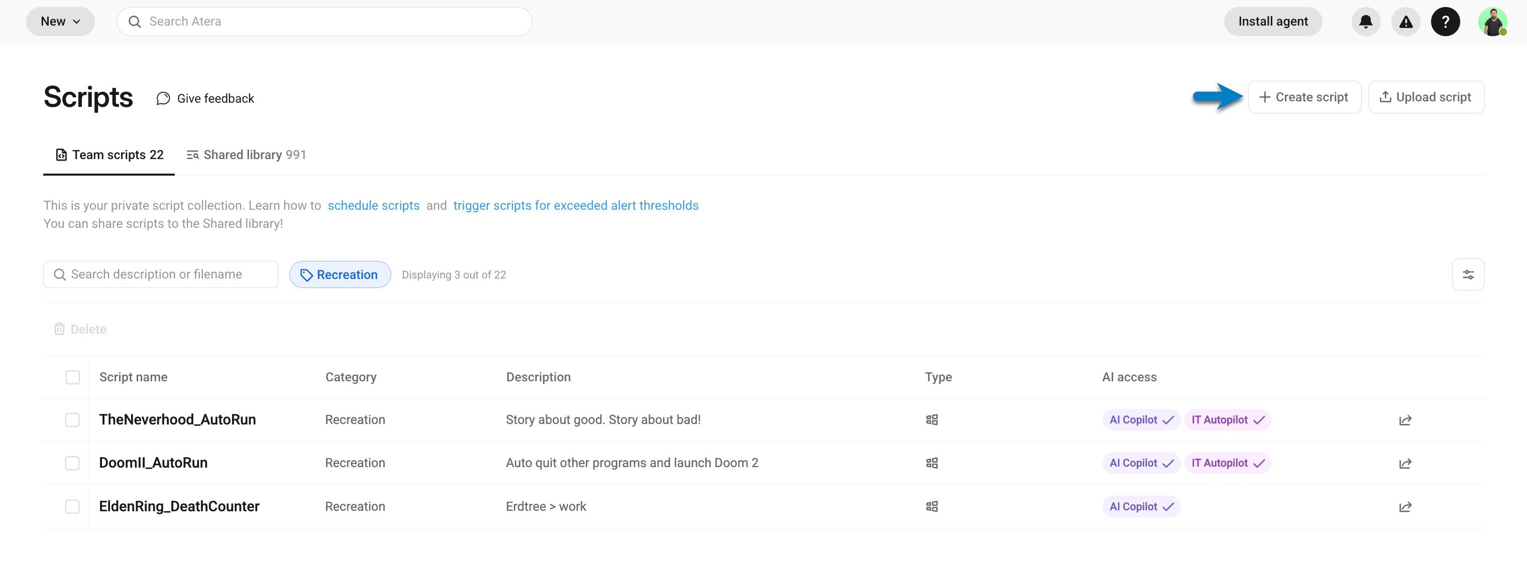This screenshot has height=572, width=1527.
Task: Open the help question mark icon
Action: tap(1445, 22)
